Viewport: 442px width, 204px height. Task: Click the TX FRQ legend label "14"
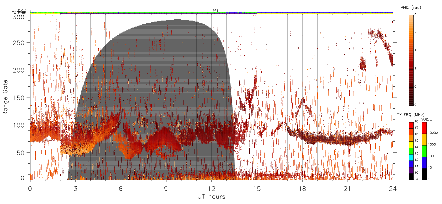click(416, 147)
